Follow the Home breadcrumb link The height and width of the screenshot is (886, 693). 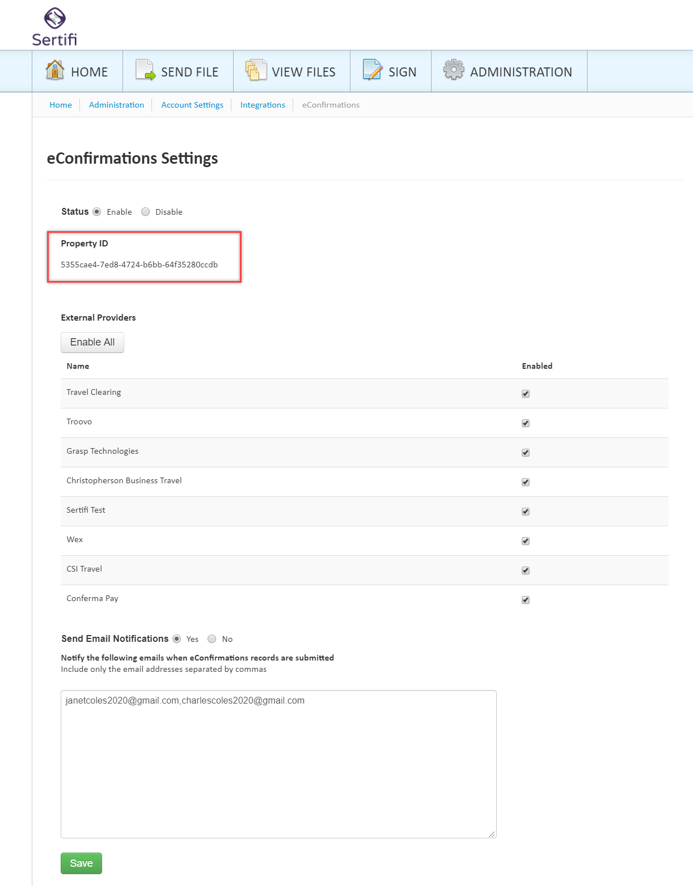click(x=61, y=105)
